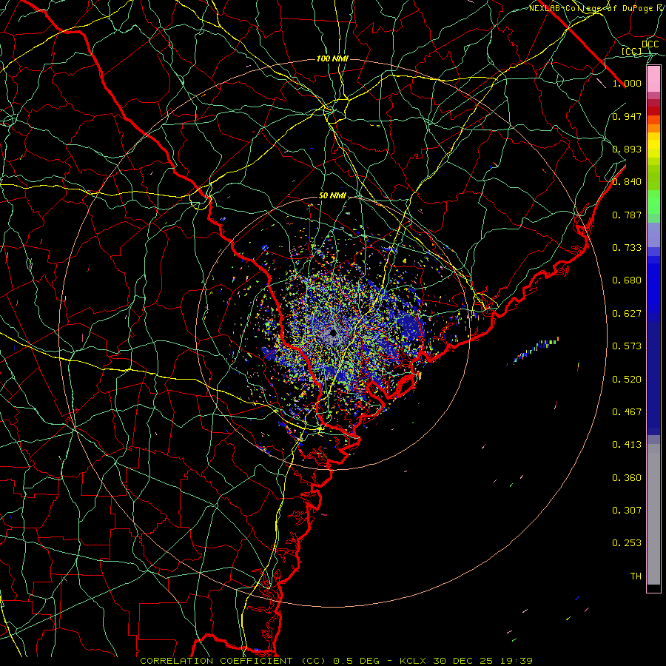
Task: Click the 0.680 scale value
Action: coord(627,280)
